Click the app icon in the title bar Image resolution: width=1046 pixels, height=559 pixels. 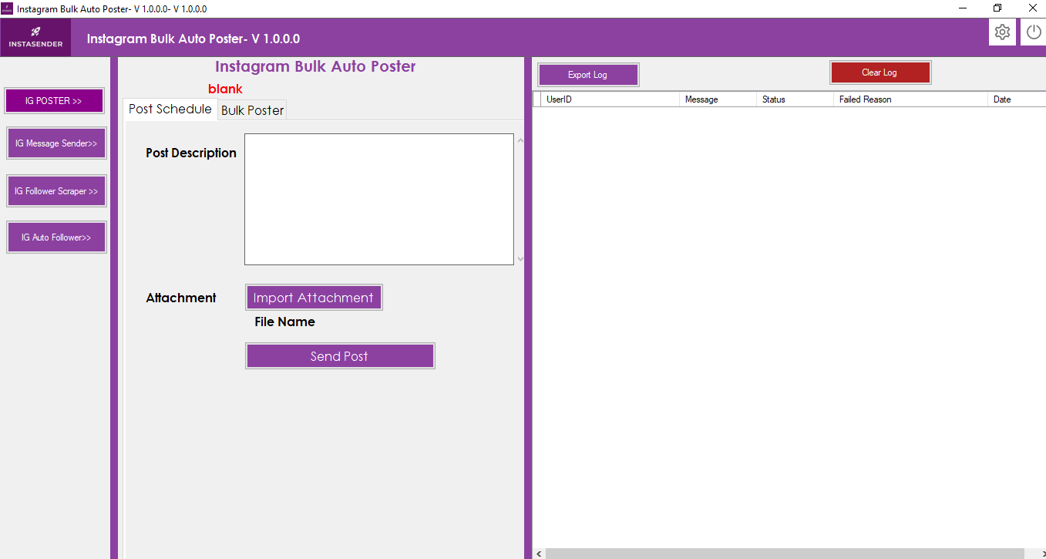pos(8,8)
